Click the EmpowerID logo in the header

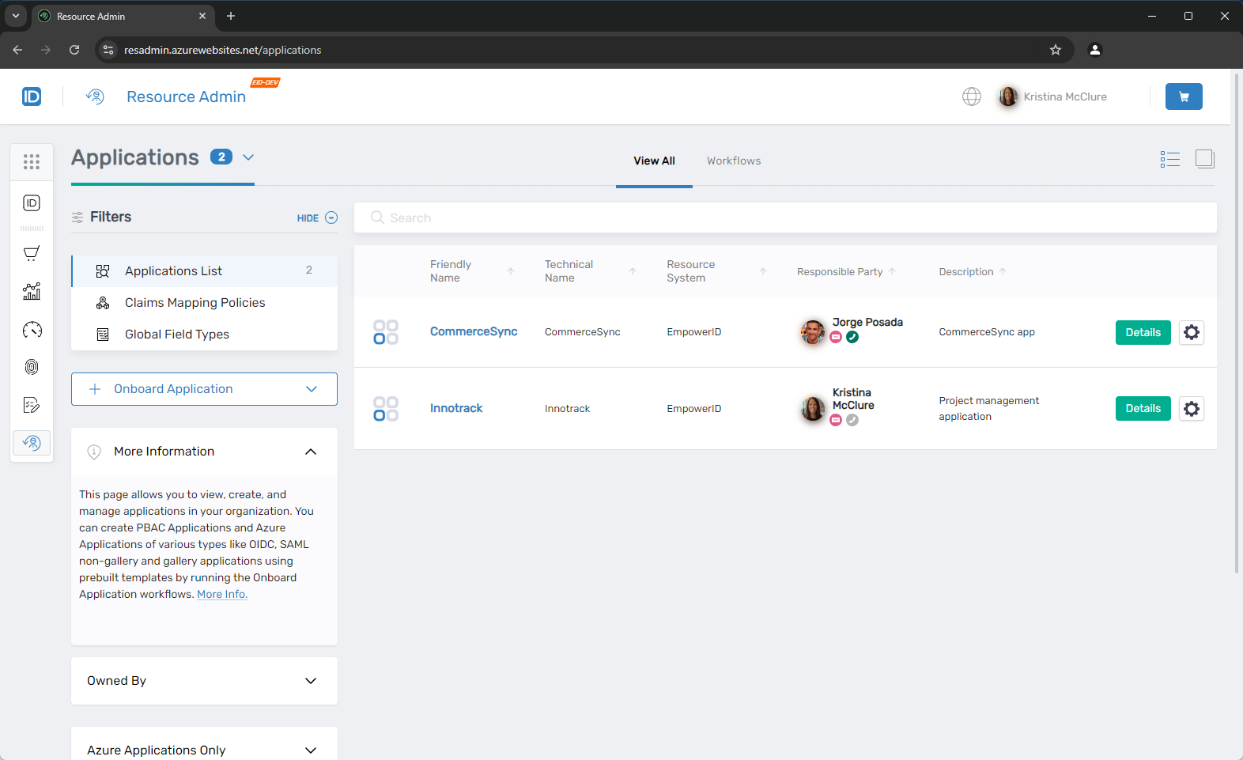coord(32,96)
